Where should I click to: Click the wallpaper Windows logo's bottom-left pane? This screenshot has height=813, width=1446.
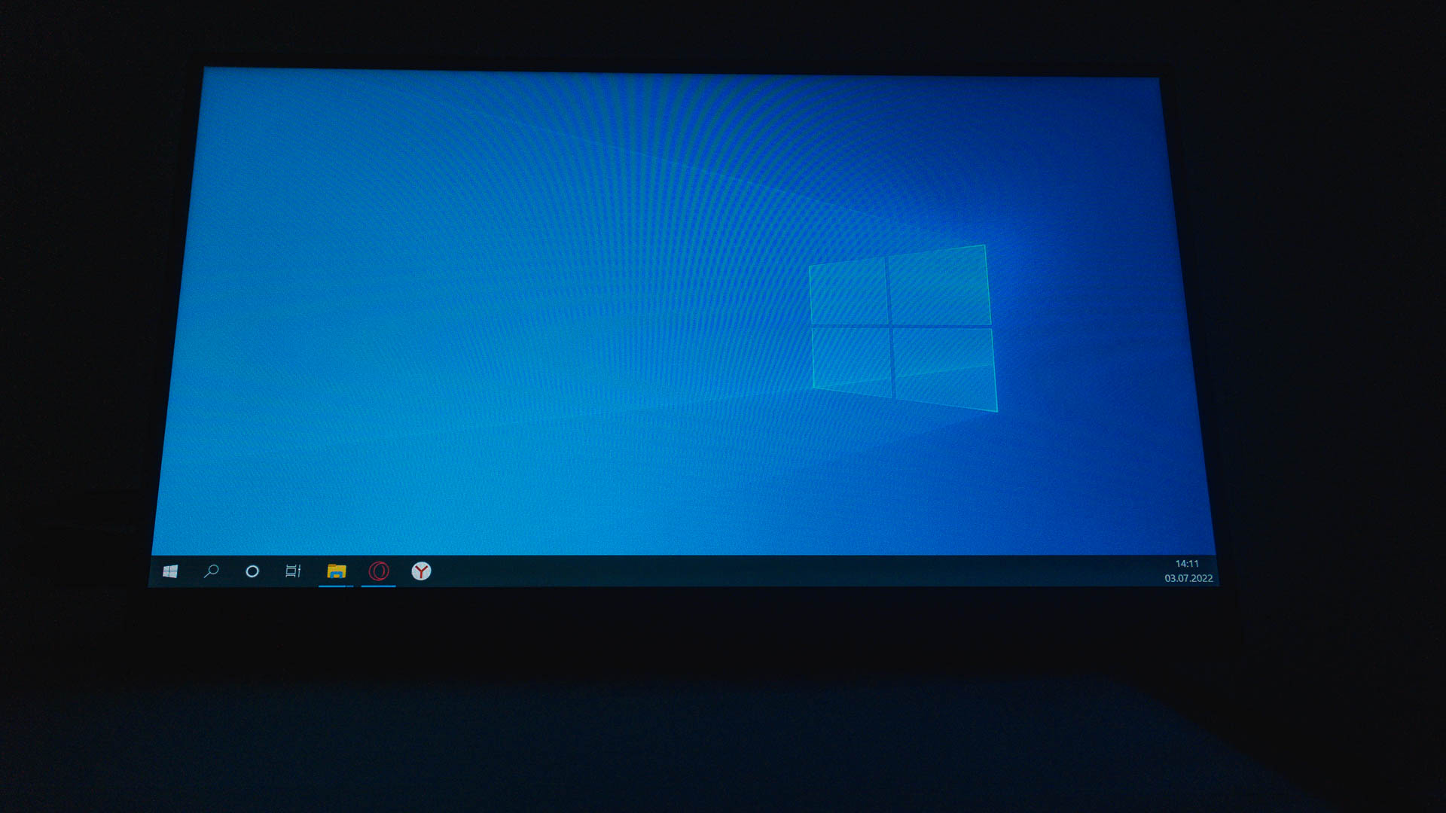(852, 360)
